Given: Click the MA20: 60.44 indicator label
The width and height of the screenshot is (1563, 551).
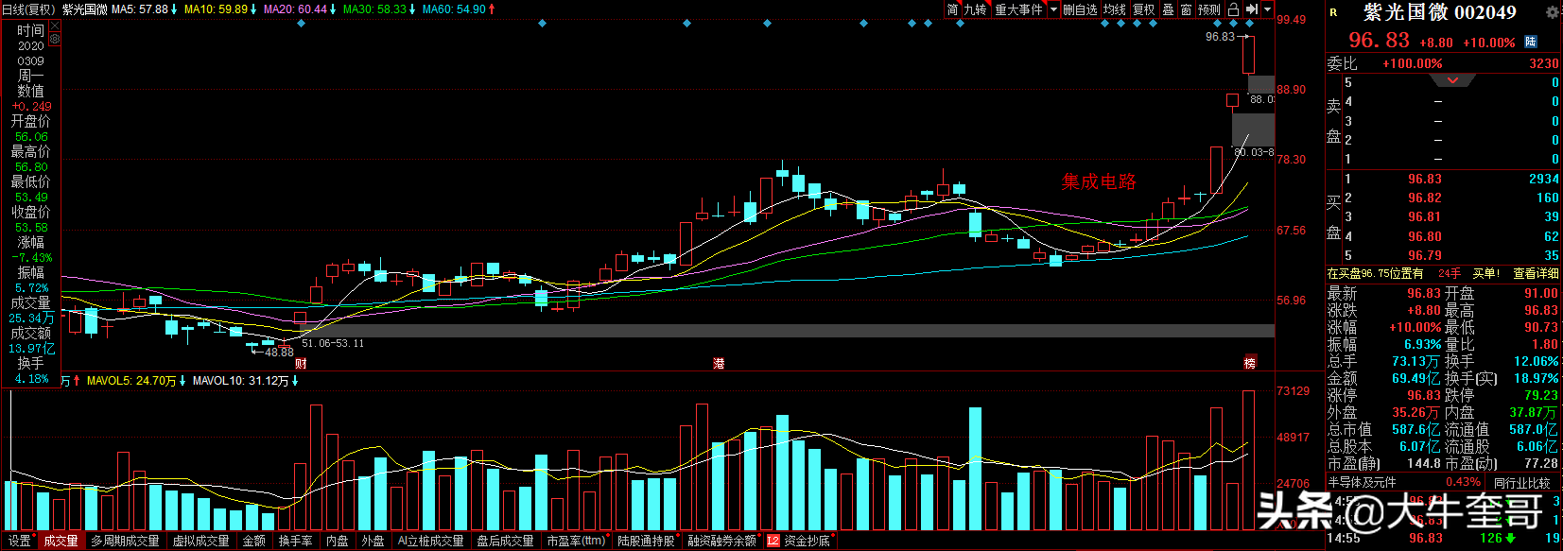Looking at the screenshot, I should pos(295,9).
